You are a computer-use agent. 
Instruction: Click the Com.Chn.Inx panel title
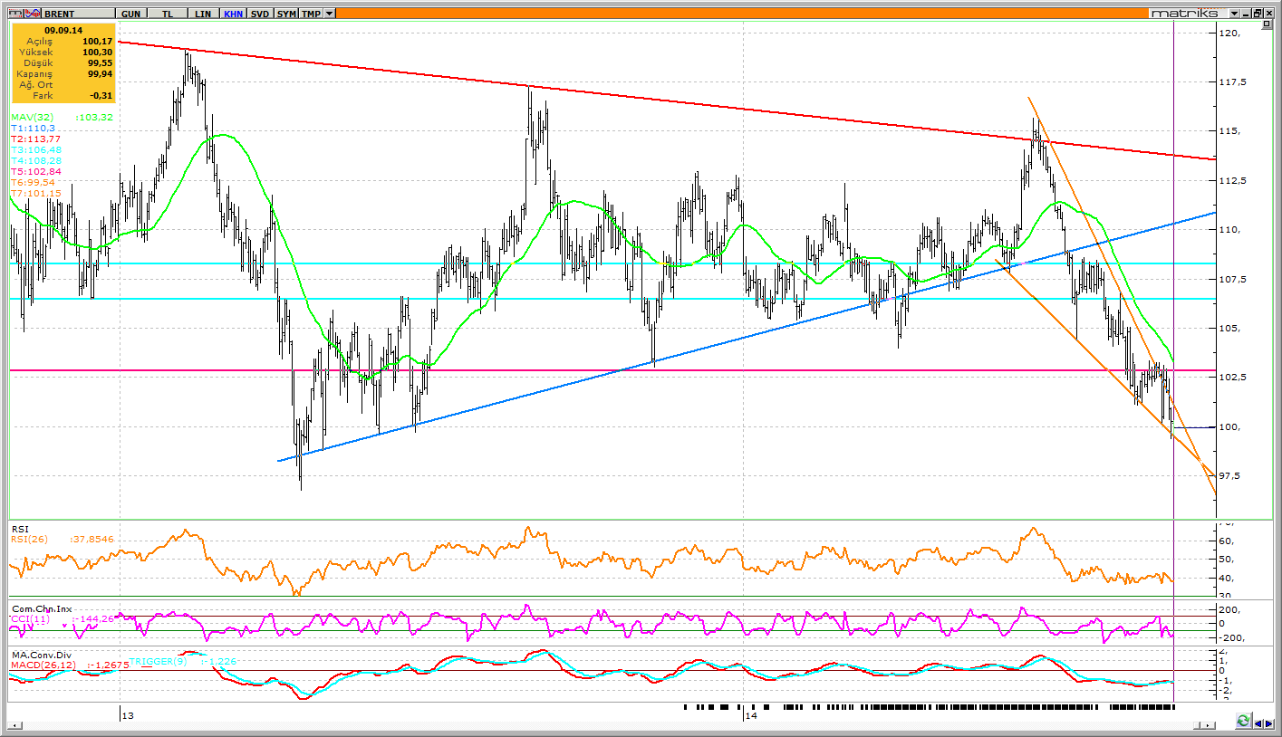pos(42,609)
